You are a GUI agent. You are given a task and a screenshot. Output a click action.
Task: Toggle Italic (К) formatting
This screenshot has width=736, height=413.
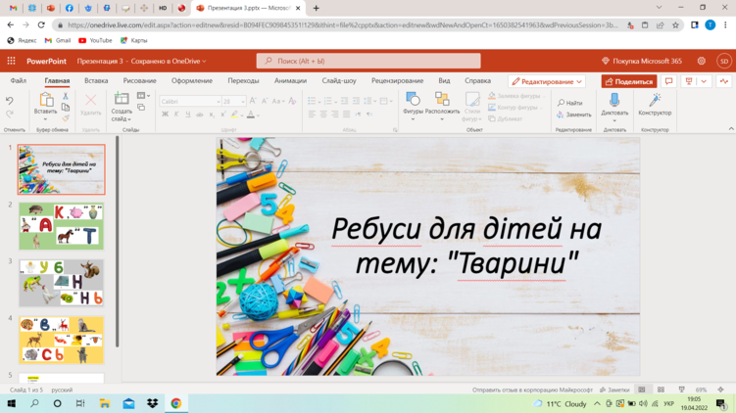(x=176, y=115)
